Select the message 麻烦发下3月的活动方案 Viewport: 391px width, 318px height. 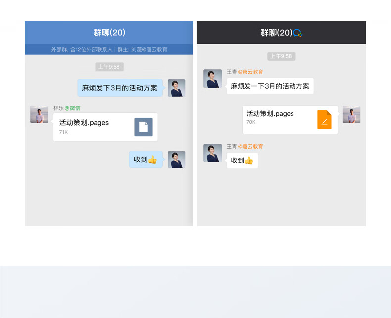pos(120,88)
